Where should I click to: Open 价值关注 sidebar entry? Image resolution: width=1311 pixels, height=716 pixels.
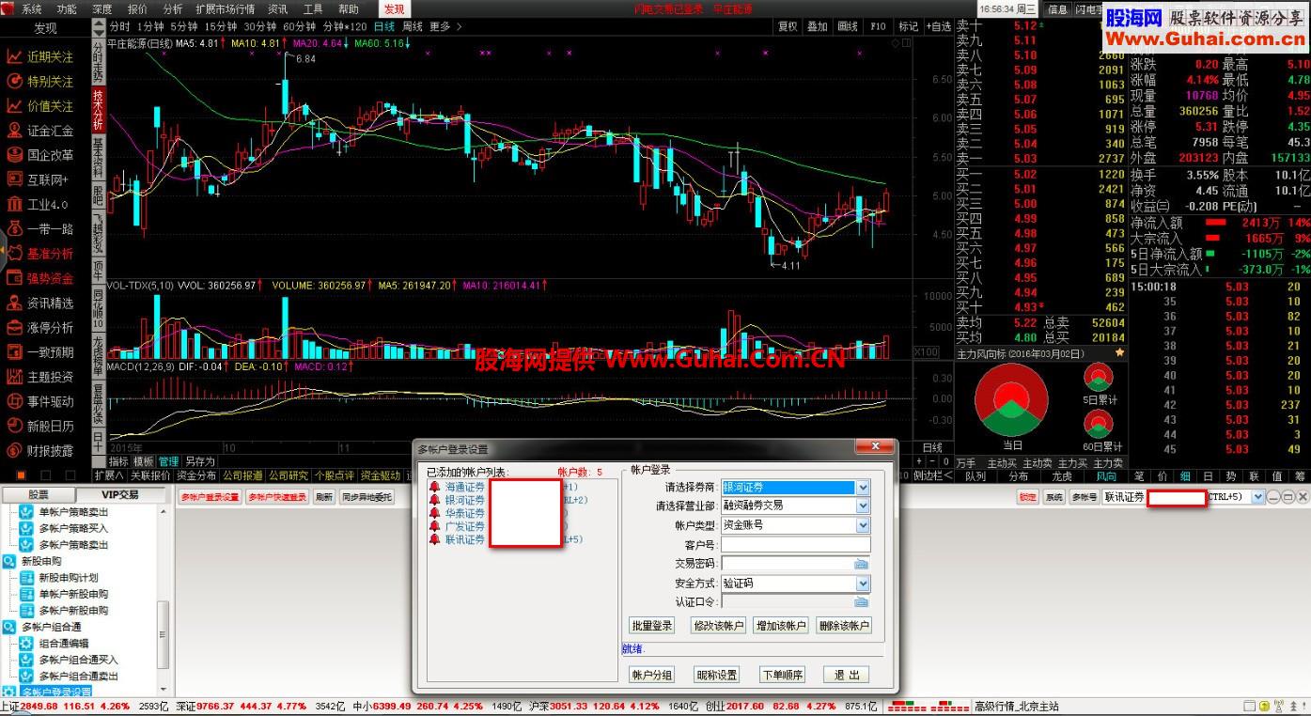click(x=39, y=106)
